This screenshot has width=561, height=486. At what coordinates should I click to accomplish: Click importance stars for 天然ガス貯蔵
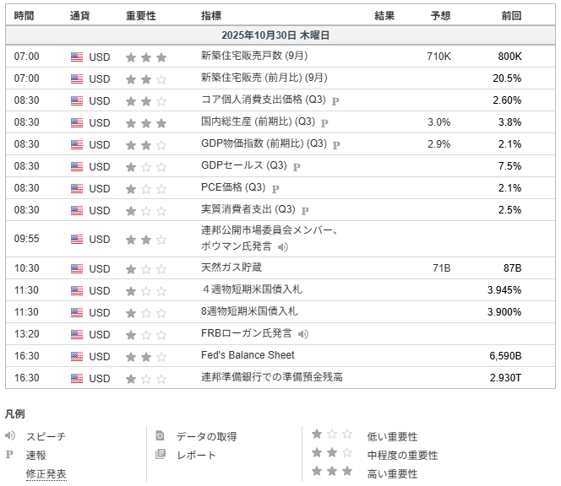pyautogui.click(x=146, y=269)
